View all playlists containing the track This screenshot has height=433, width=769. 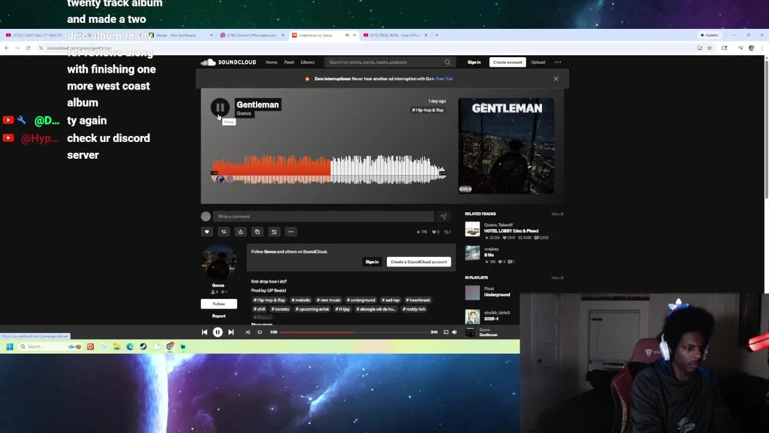pyautogui.click(x=558, y=278)
